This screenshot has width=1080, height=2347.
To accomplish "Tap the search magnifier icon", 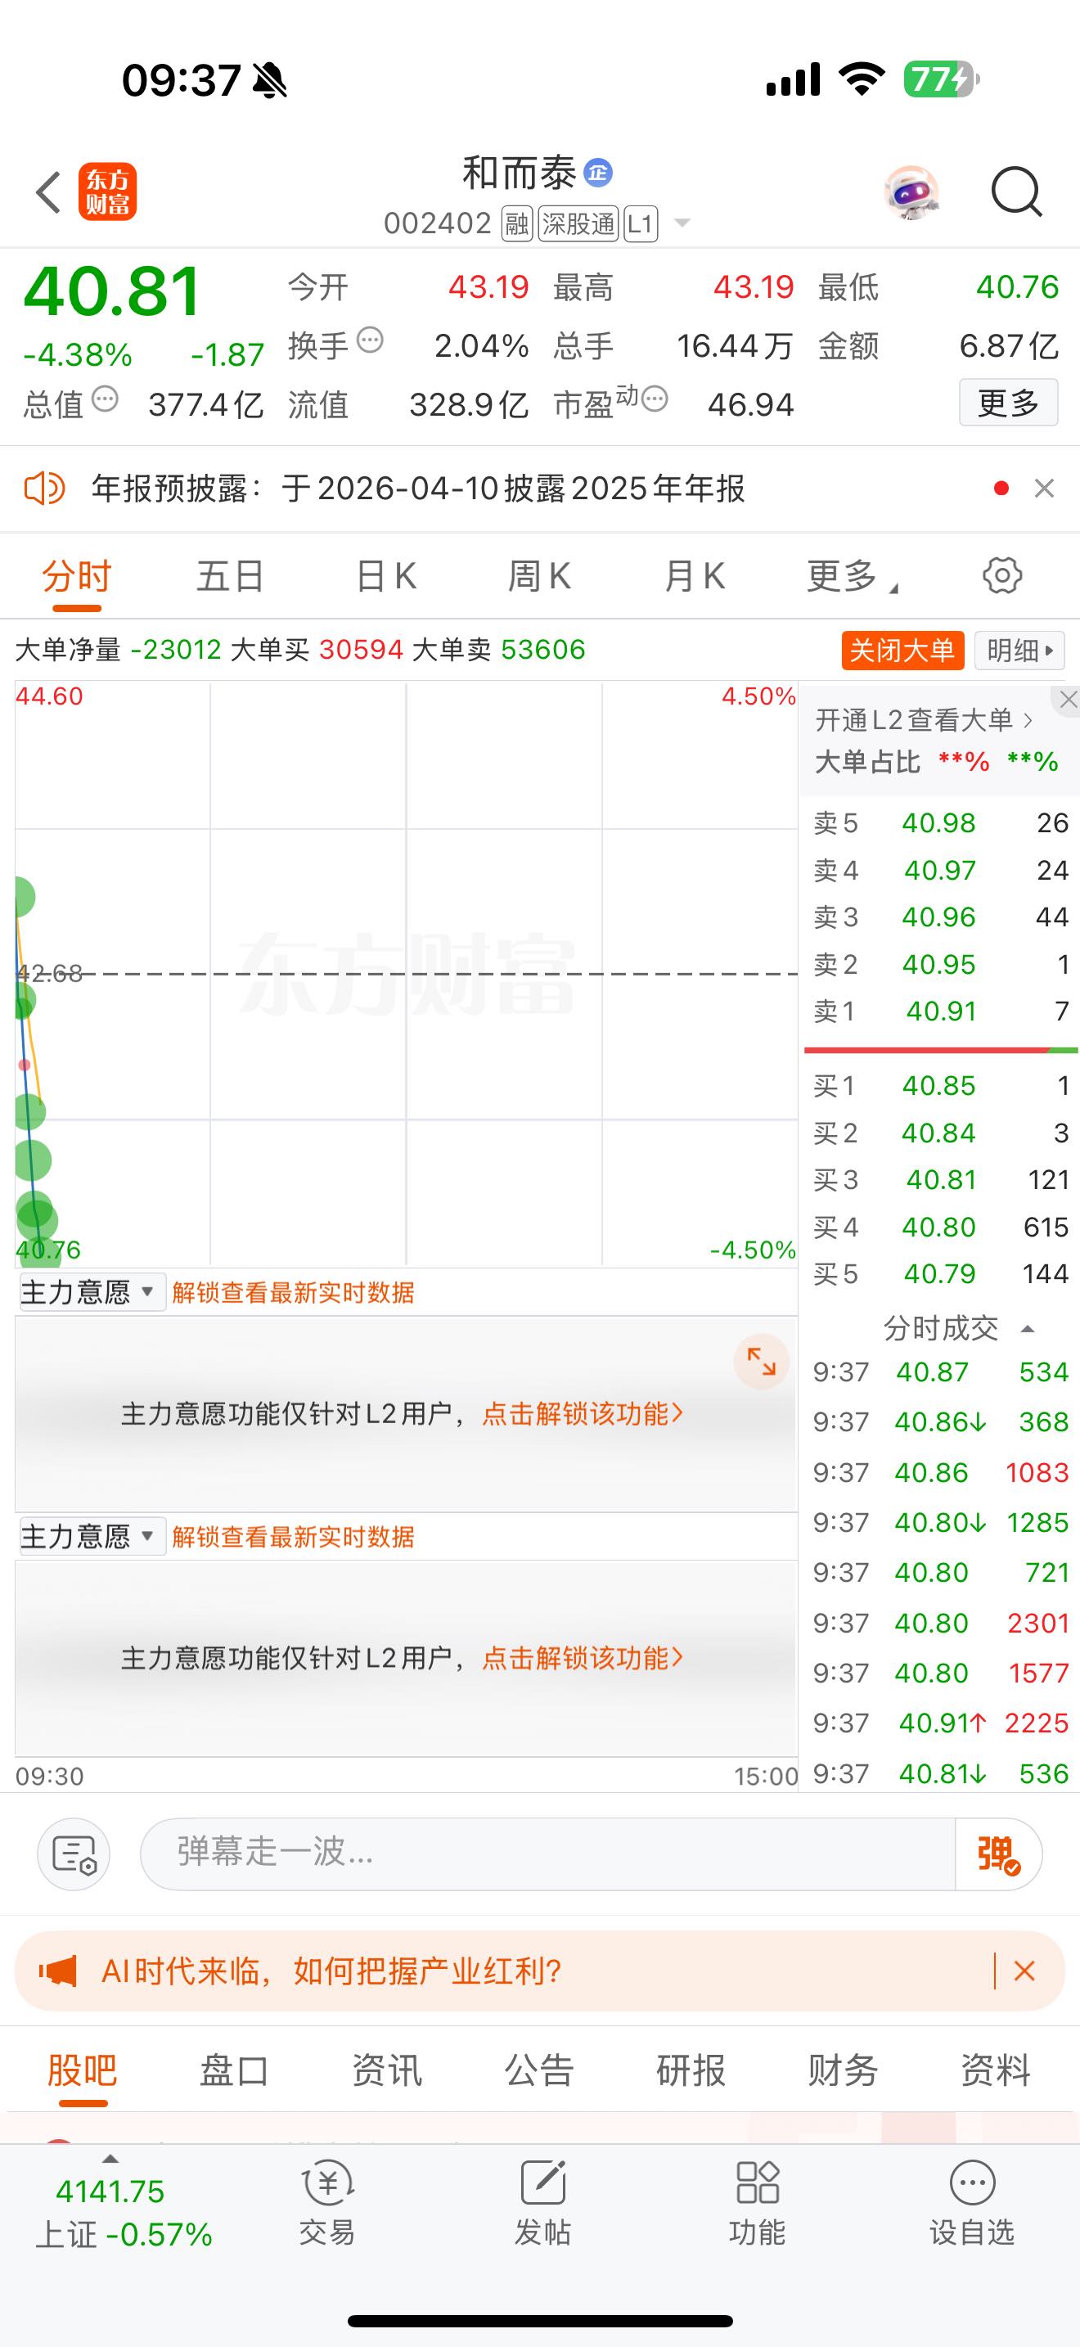I will point(1016,192).
